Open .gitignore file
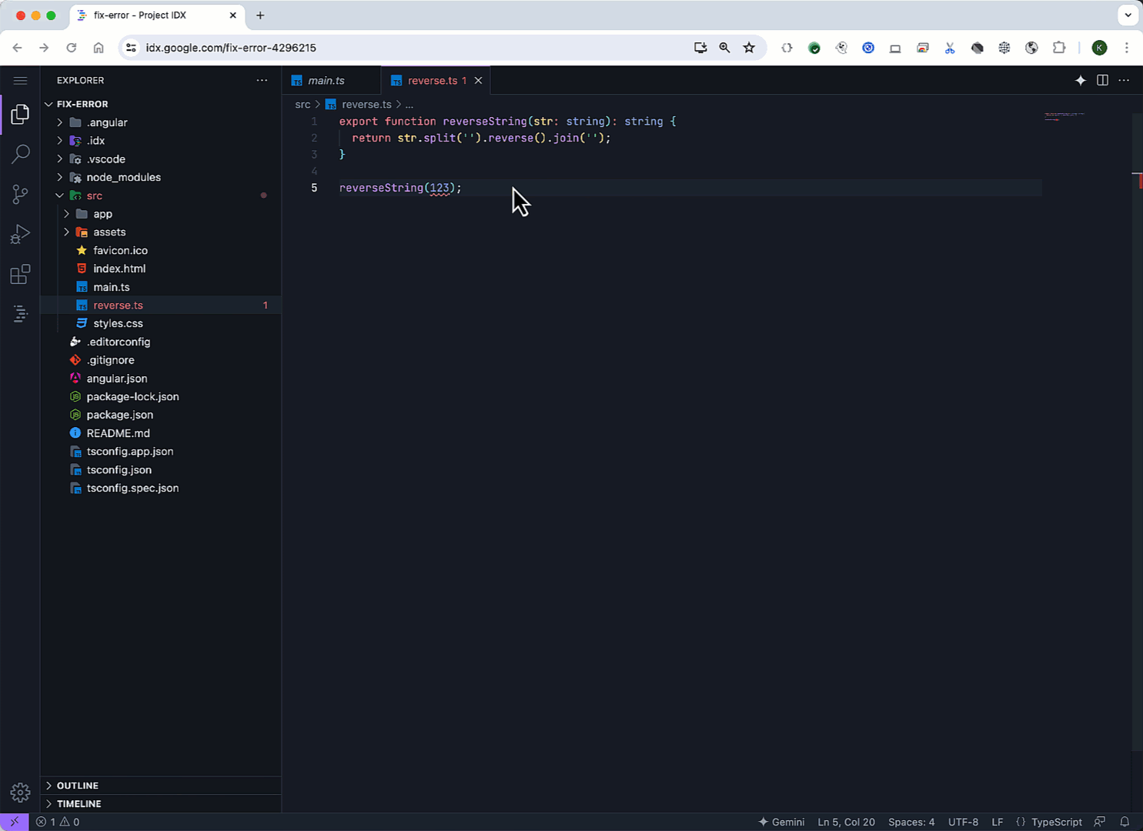The height and width of the screenshot is (831, 1143). (x=110, y=360)
